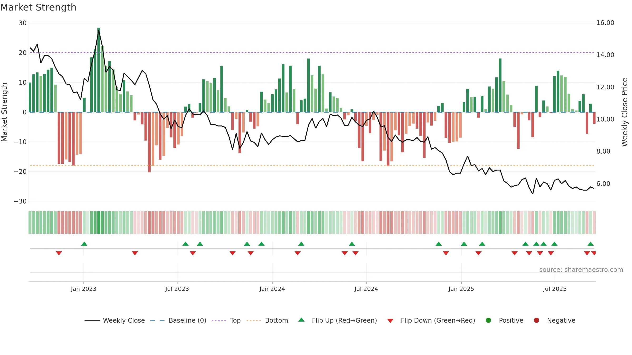This screenshot has width=632, height=355.
Task: Click the source: sharemaestro.com text
Action: click(581, 270)
